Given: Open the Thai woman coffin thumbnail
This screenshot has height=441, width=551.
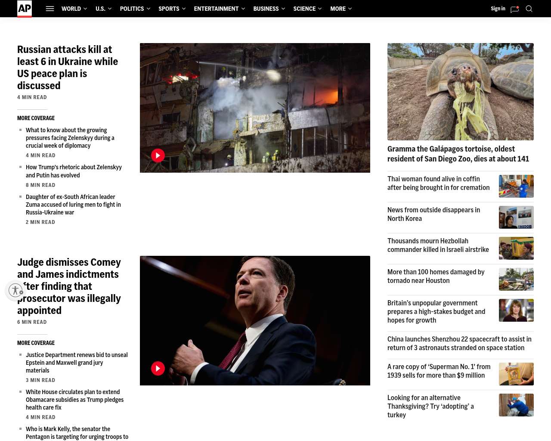Looking at the screenshot, I should click(516, 186).
